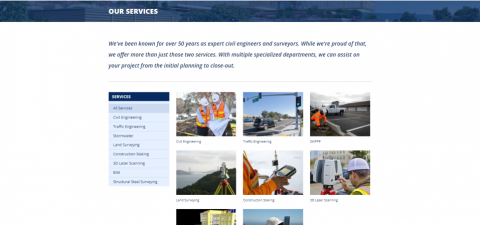Open 3D Laser Scanning scanner photo

[340, 172]
